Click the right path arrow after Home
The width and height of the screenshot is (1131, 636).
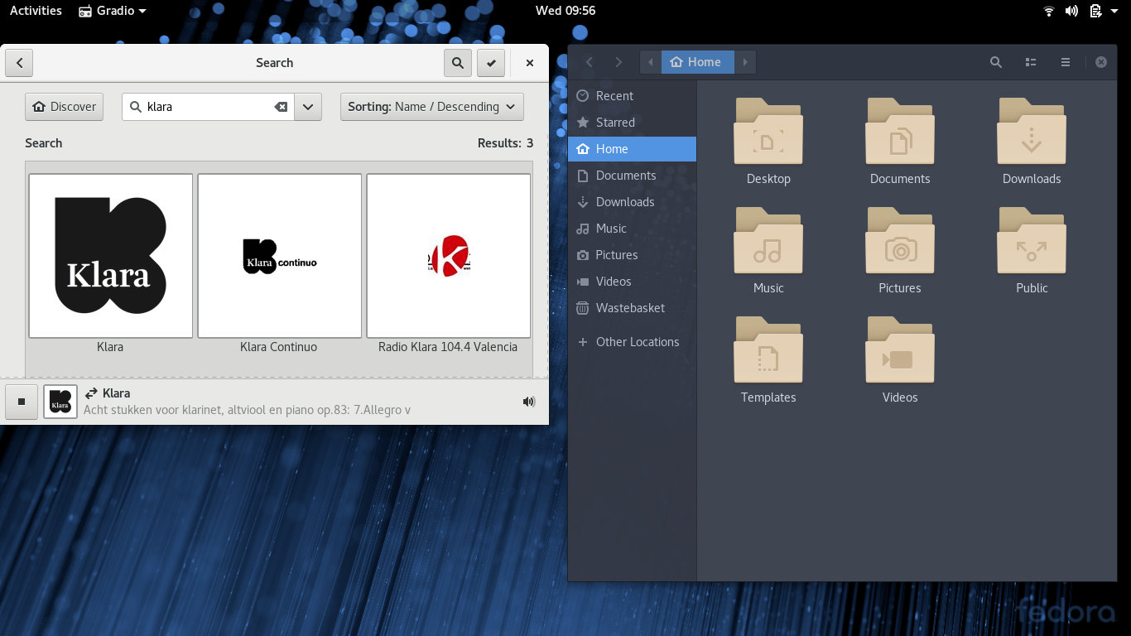click(x=745, y=62)
